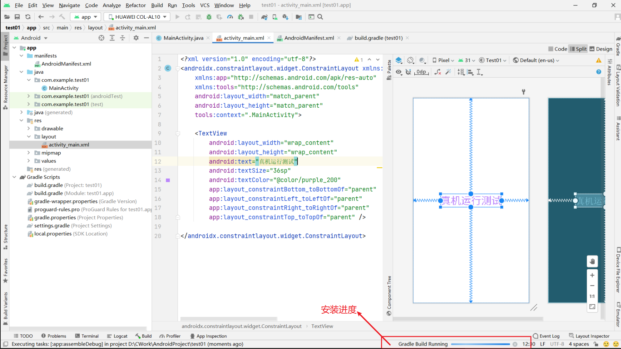Click the Infer Constraints magic wand icon

point(448,72)
